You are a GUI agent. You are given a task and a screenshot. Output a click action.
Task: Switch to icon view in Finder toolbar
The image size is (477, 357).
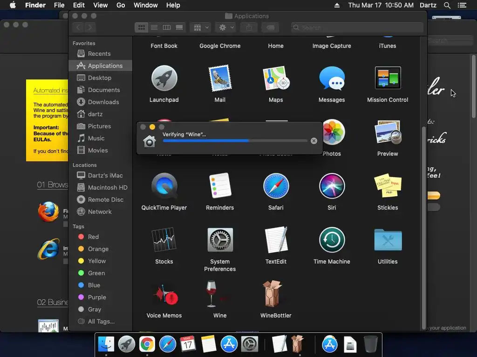(x=142, y=27)
